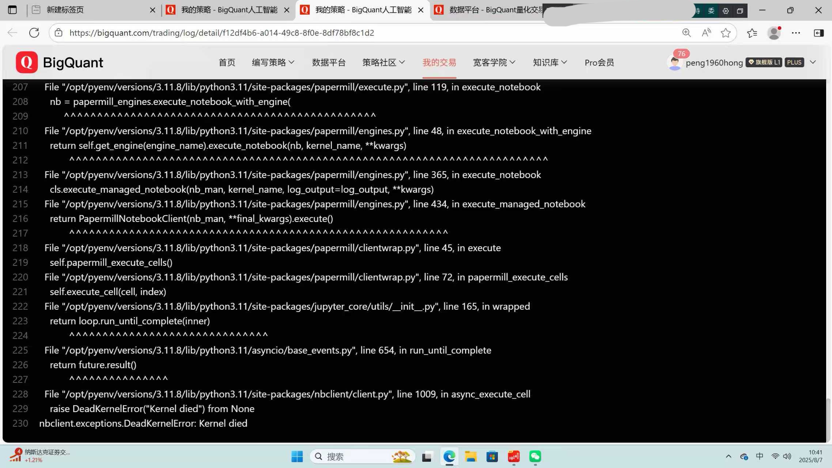Click the BigQuant logo icon

26,62
